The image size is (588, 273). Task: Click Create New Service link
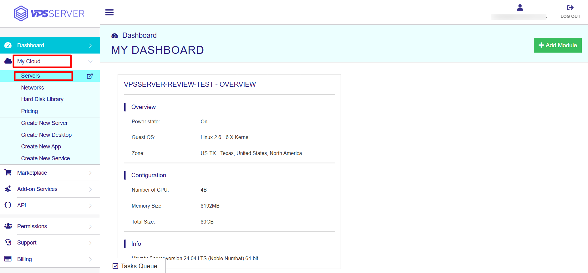point(45,158)
